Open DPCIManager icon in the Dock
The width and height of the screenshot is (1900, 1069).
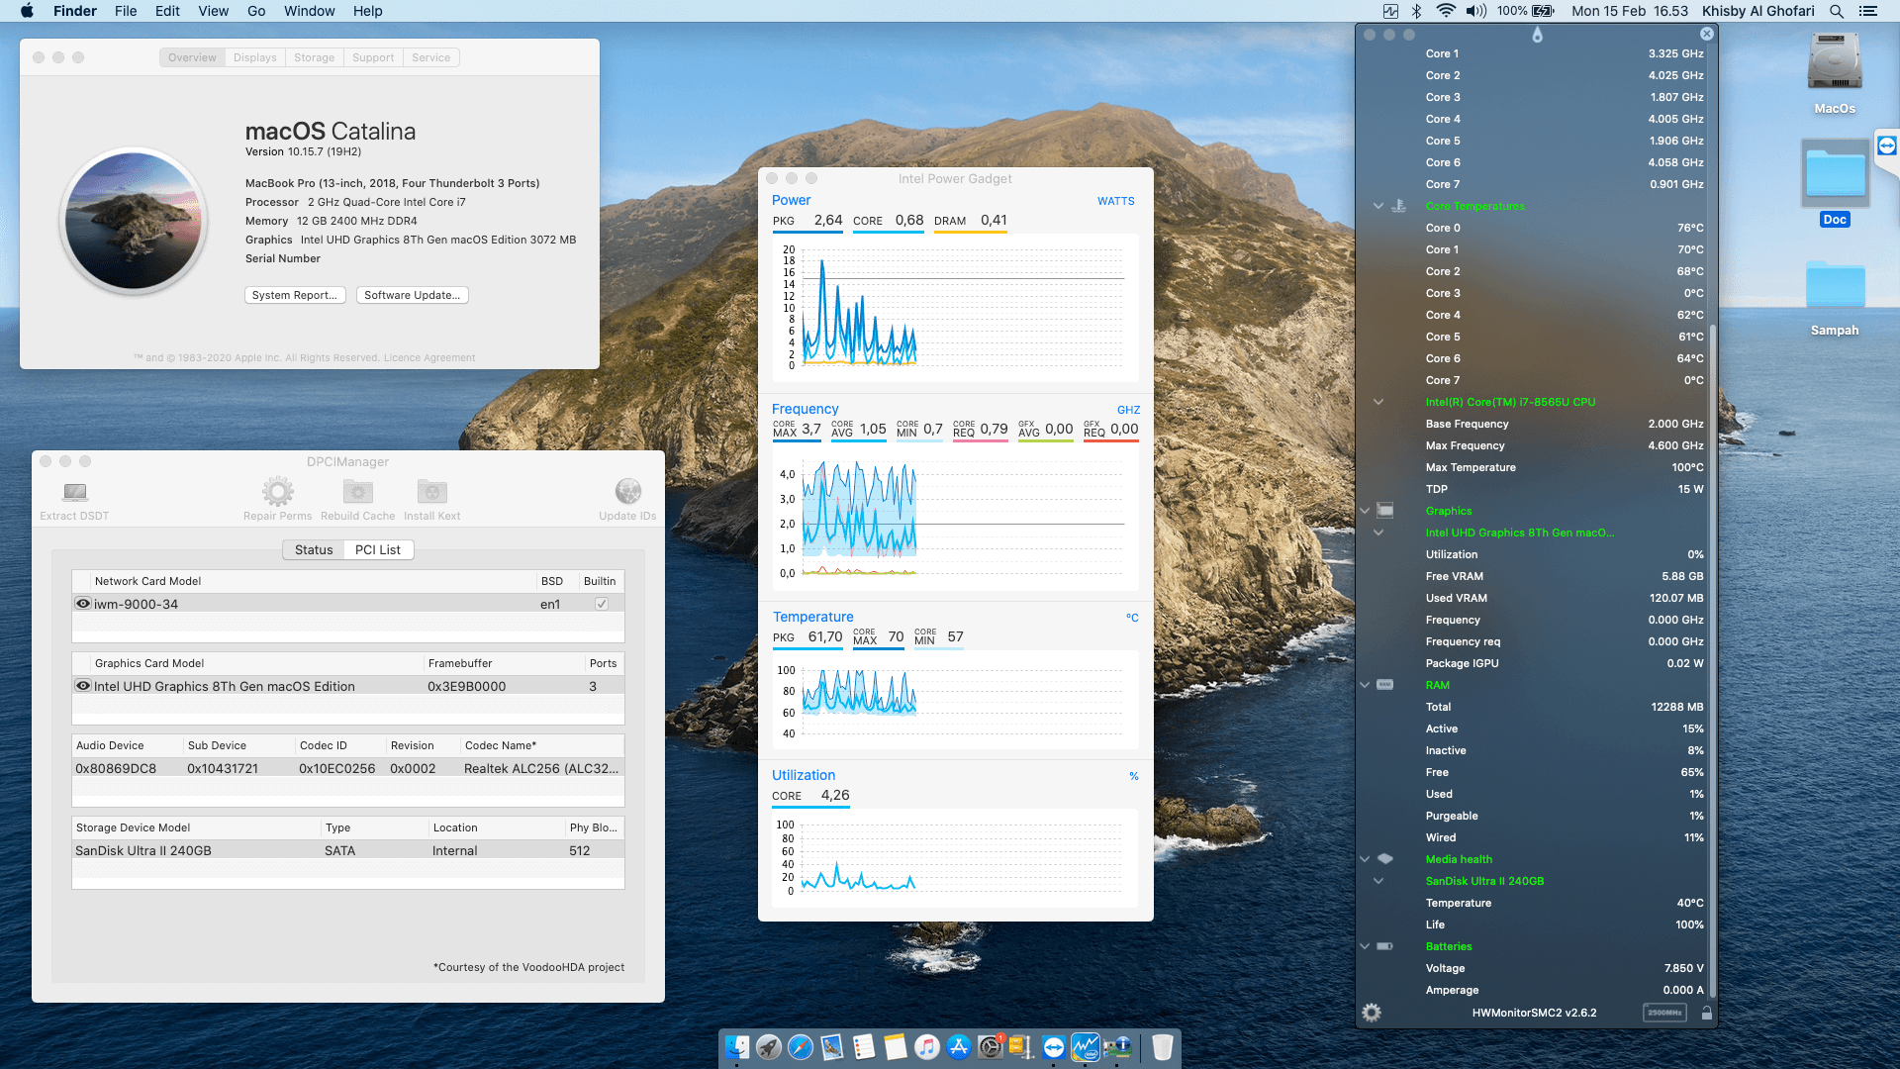tap(1117, 1046)
